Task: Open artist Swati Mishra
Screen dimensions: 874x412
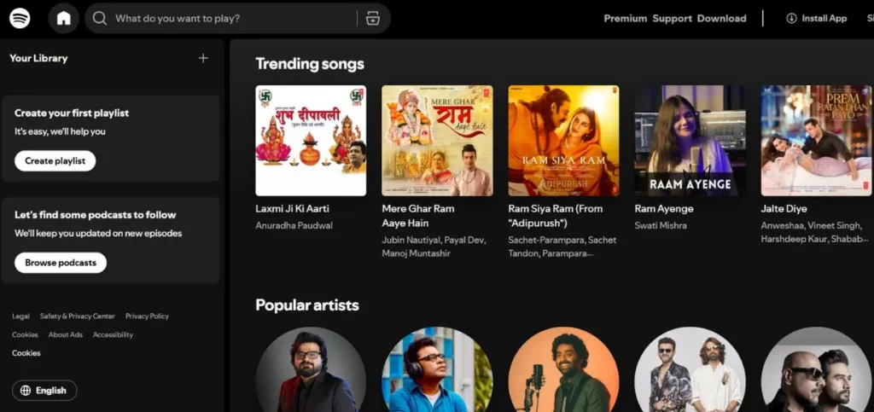Action: 661,225
